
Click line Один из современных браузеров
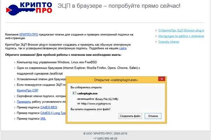pos(79,68)
